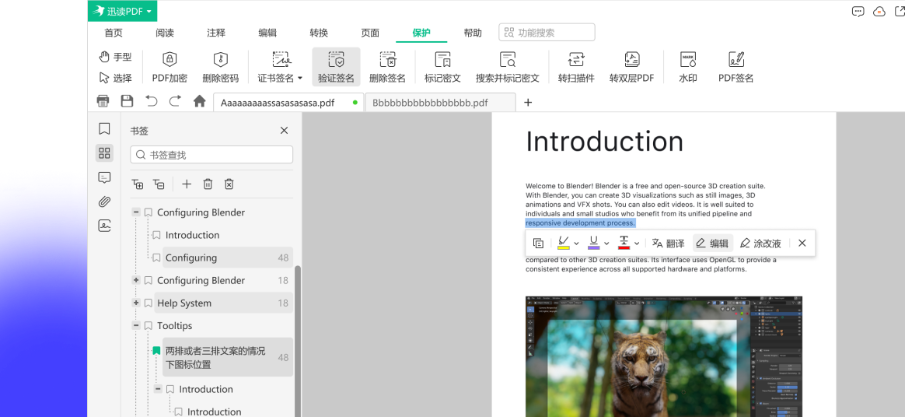This screenshot has width=905, height=417.
Task: Open the 帮助 tab
Action: pyautogui.click(x=473, y=33)
